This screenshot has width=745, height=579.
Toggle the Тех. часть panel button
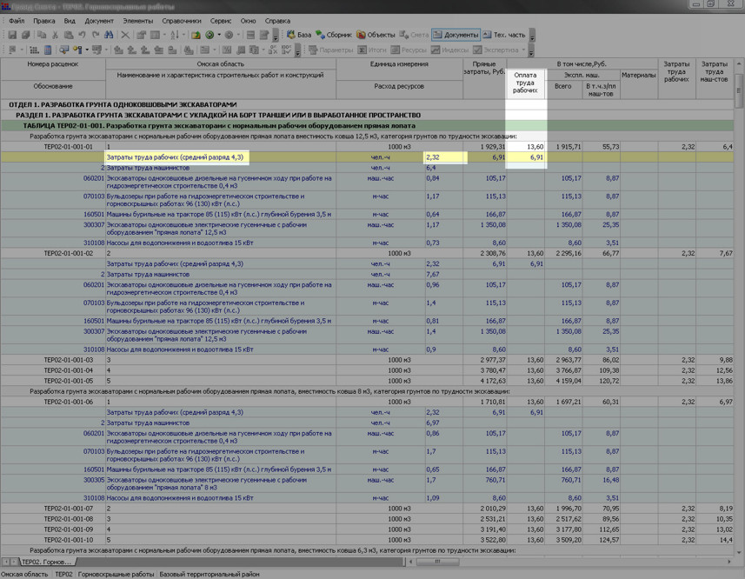[504, 35]
